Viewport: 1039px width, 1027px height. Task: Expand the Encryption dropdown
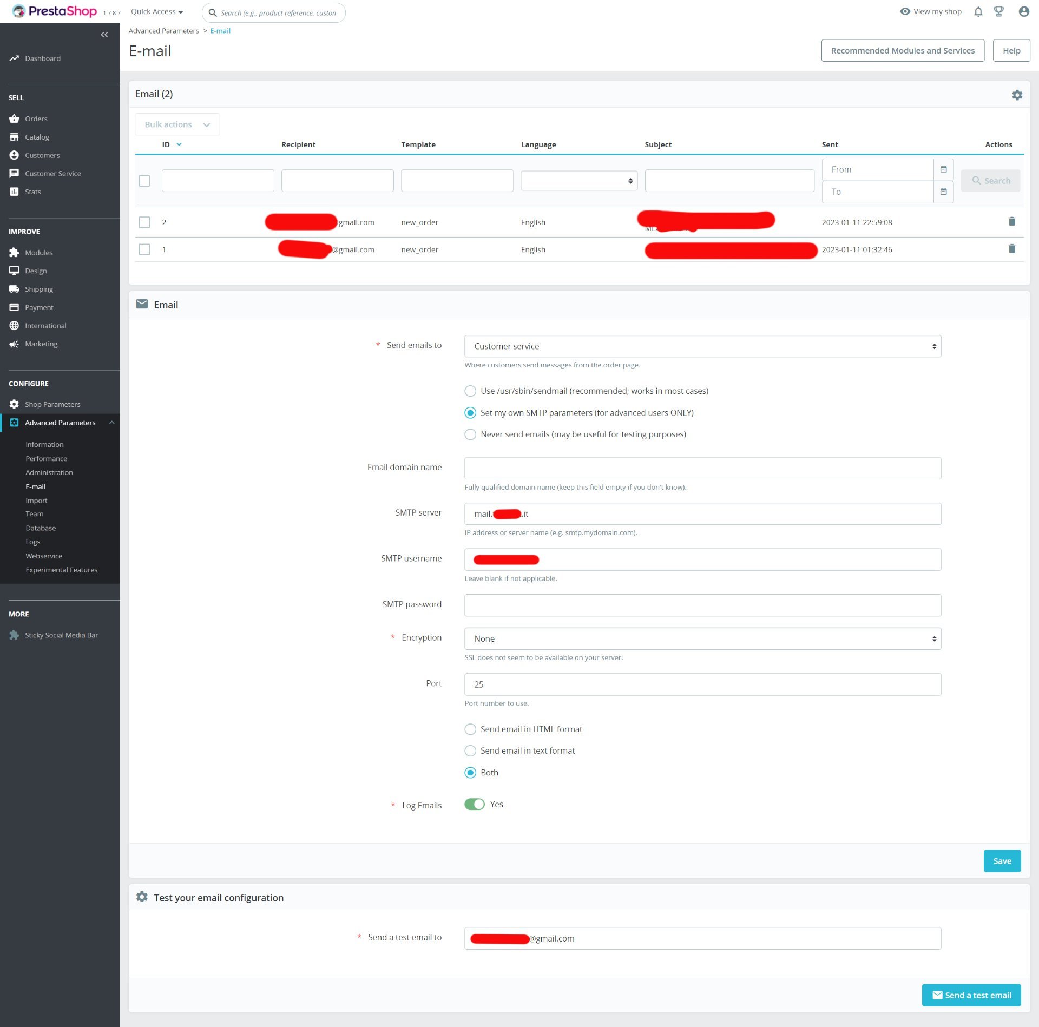[702, 639]
